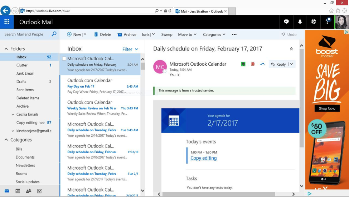Screen dimensions: 349x197
Task: Collapse the Categories section
Action: pyautogui.click(x=6, y=140)
